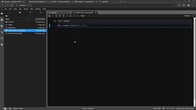Click the Upload Files icon

coord(30,13)
